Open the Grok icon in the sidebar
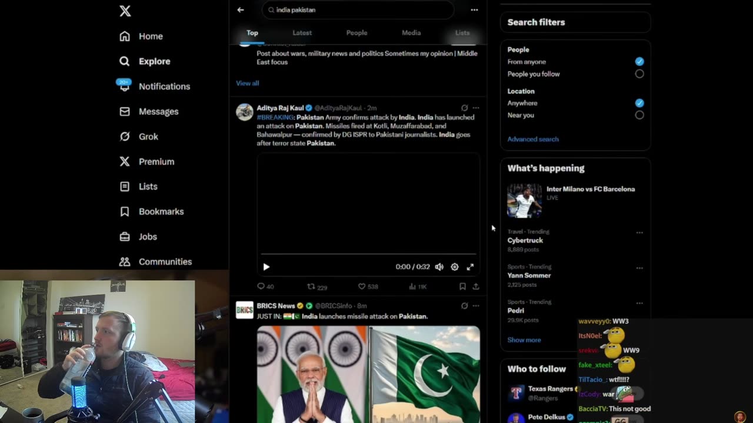Screen dimensions: 753x423 click(x=125, y=136)
